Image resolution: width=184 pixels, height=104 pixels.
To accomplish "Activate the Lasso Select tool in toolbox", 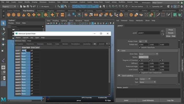I will pyautogui.click(x=3, y=29).
